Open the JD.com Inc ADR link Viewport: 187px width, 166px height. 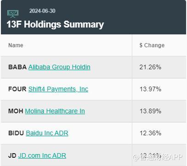[x=42, y=155]
